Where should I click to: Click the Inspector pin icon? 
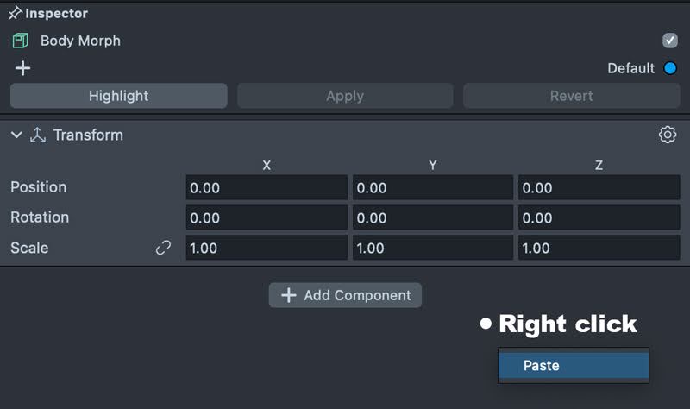pos(15,14)
